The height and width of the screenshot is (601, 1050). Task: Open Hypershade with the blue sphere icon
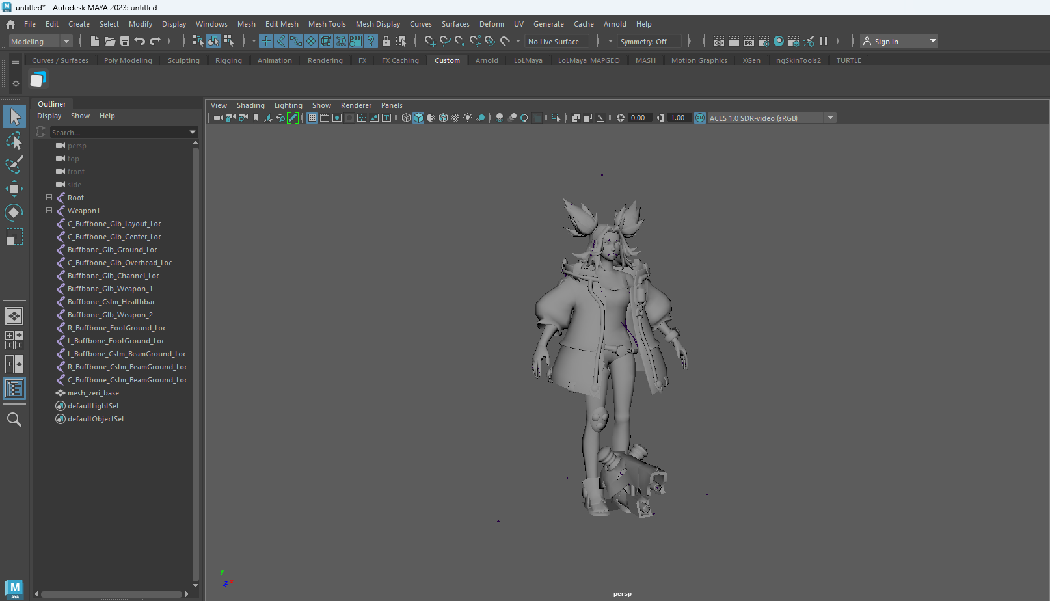(x=779, y=41)
